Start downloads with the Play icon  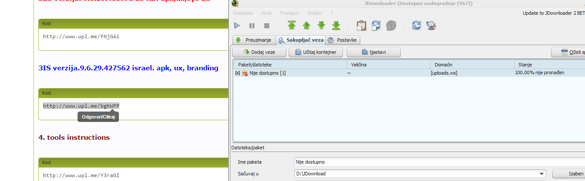(x=237, y=26)
